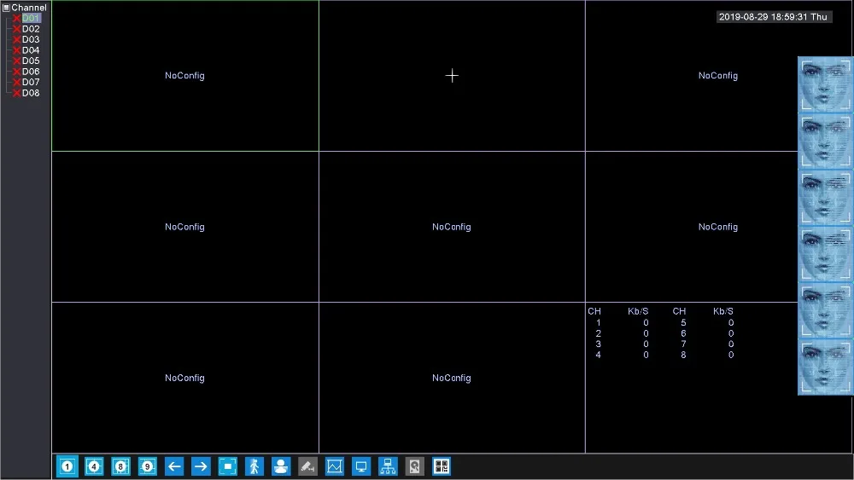Screen dimensions: 854x480
Task: Go to next page with right arrow
Action: (x=201, y=466)
